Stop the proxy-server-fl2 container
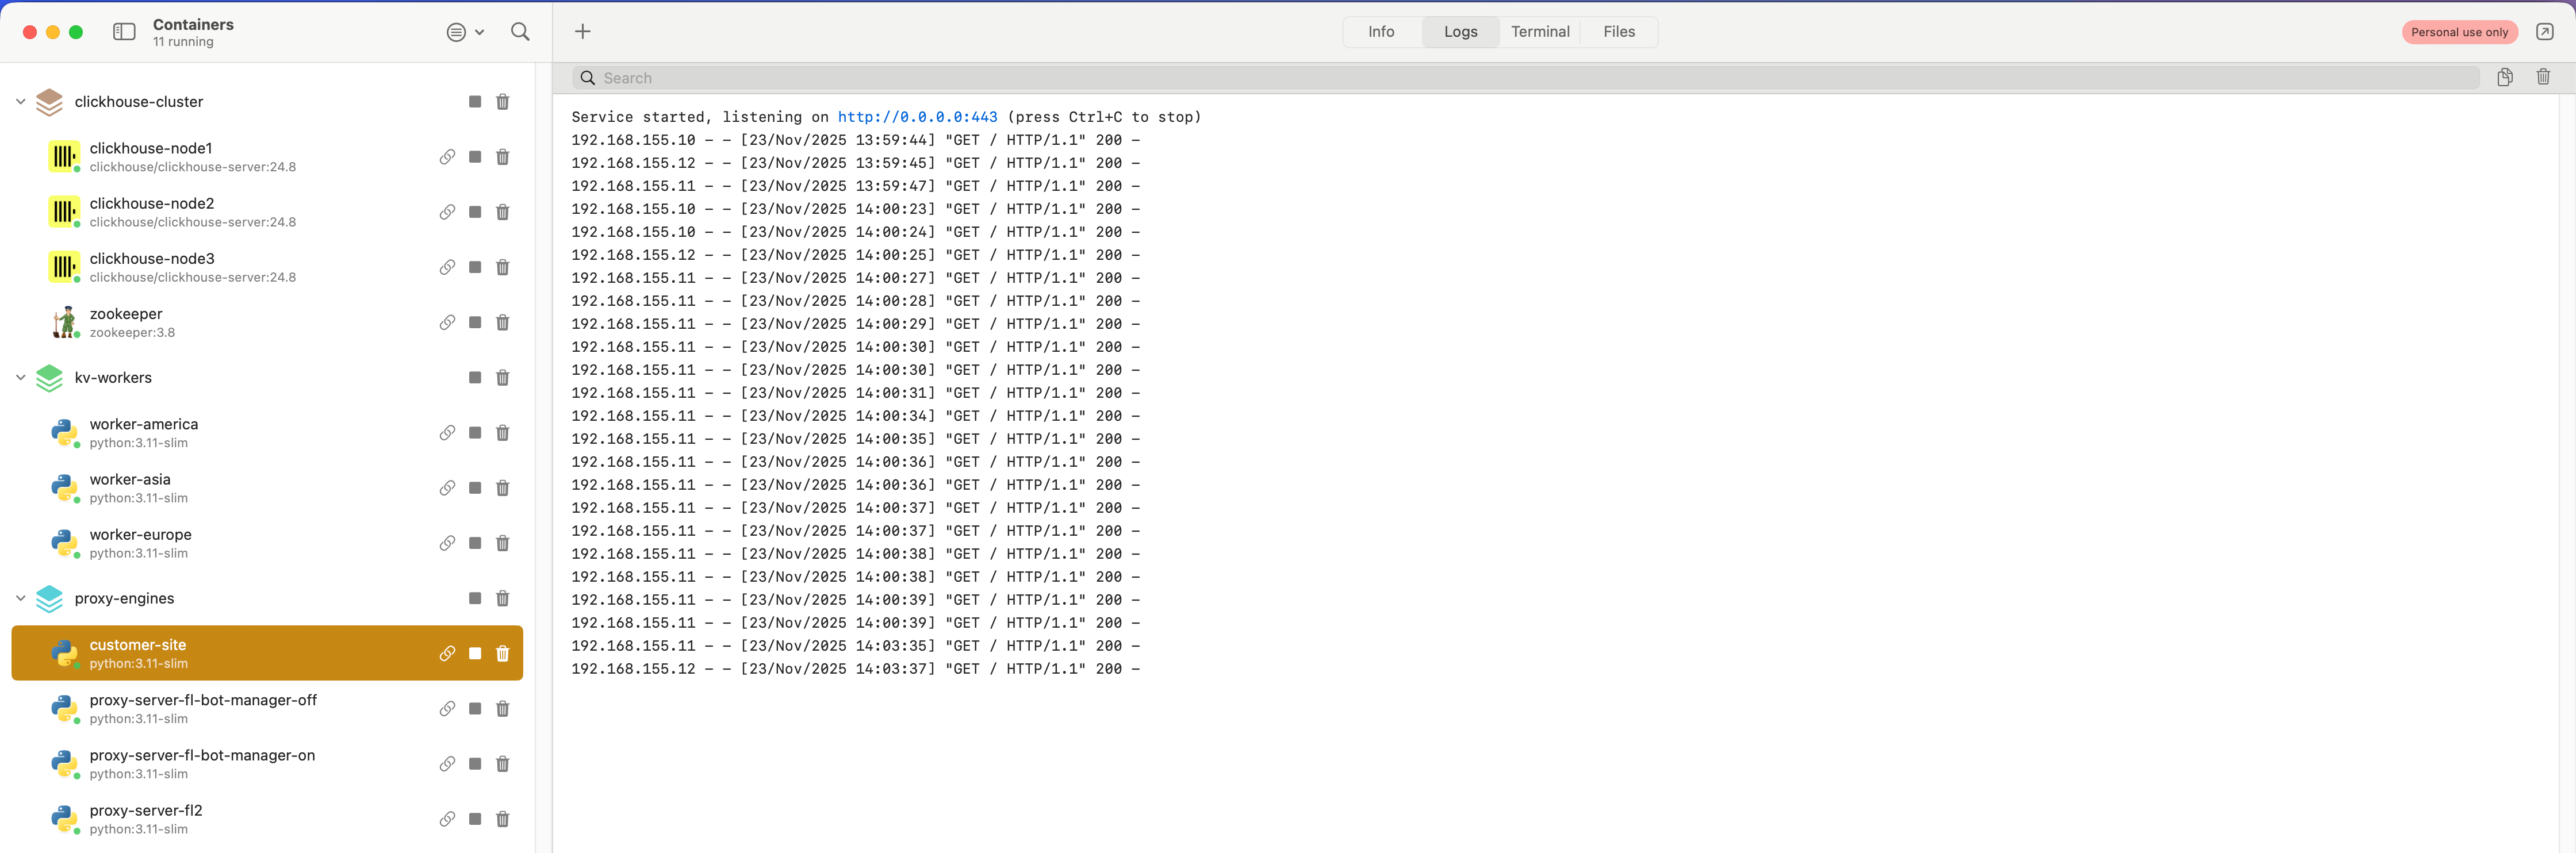2576x853 pixels. pyautogui.click(x=475, y=819)
